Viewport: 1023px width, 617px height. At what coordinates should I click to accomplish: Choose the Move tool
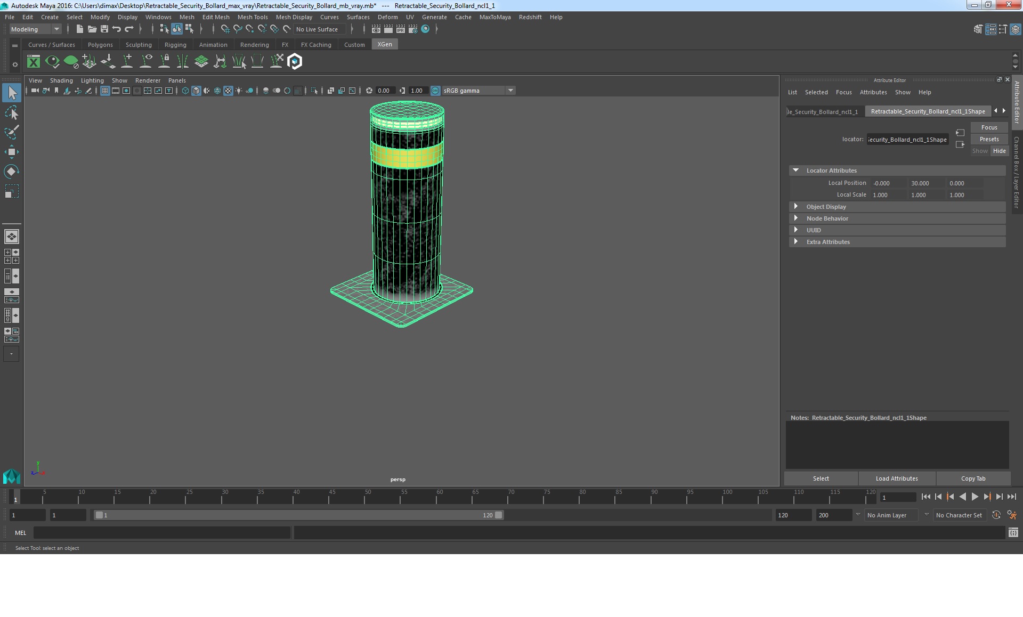pos(11,152)
